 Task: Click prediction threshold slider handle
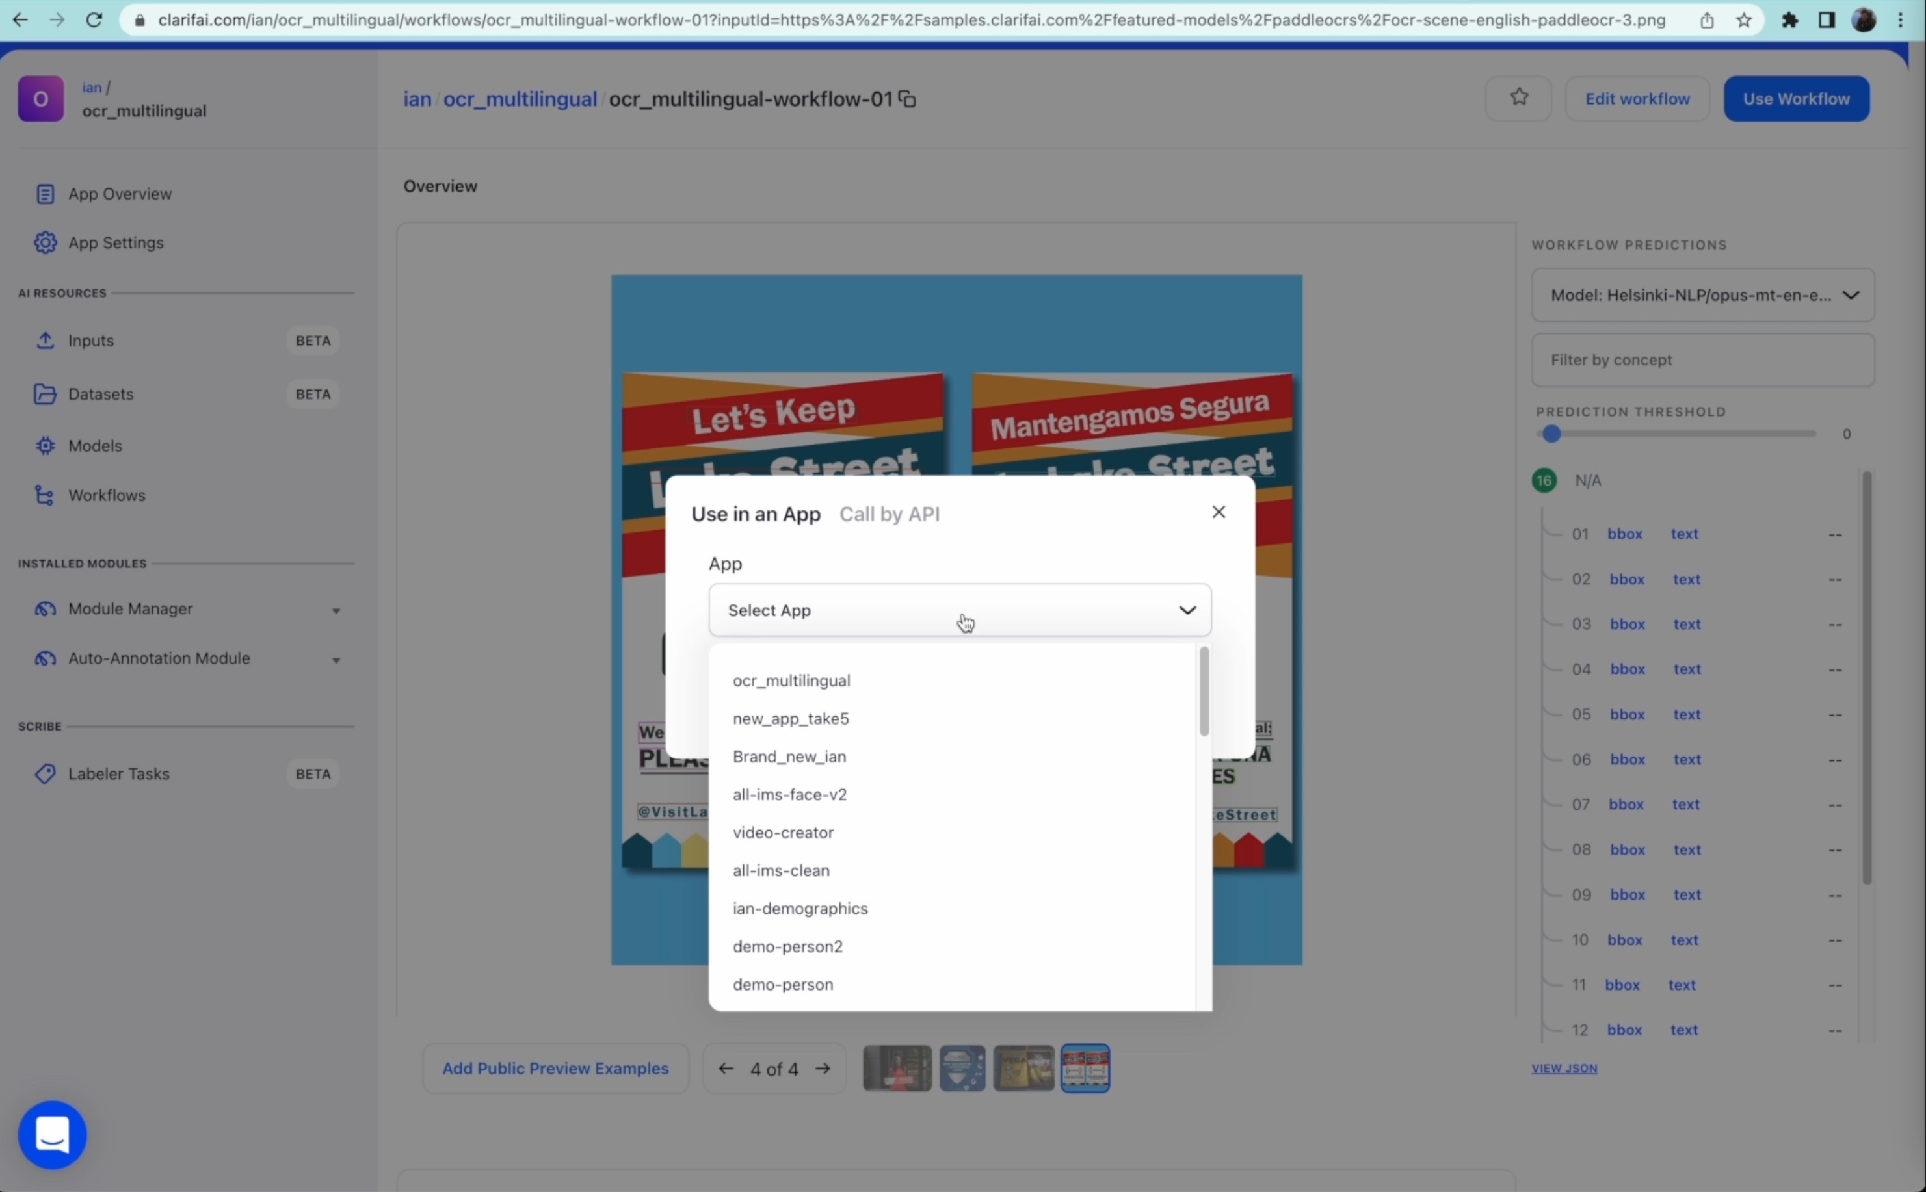(1551, 434)
